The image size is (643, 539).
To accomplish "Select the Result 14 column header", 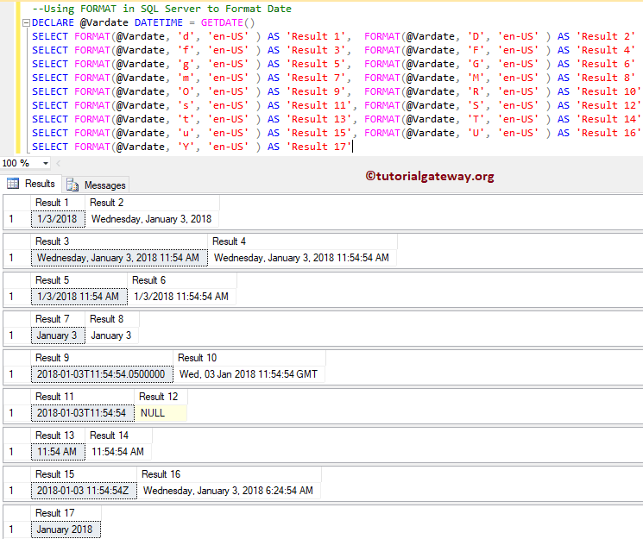I will 118,436.
